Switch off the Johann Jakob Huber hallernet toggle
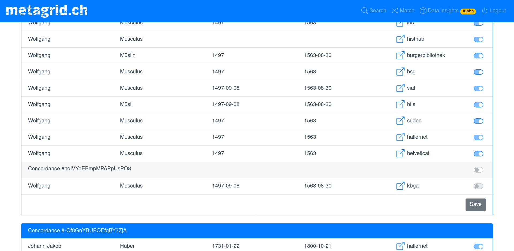Viewport: 514px width, 251px height. [x=478, y=246]
